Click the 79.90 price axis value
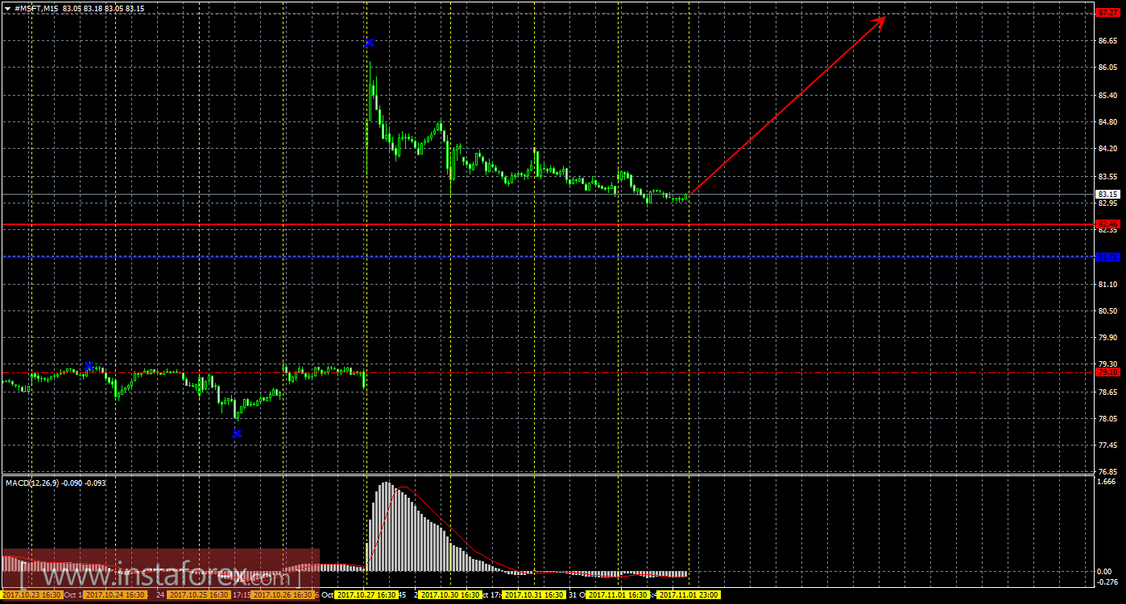Screen dimensions: 1126x604 click(x=1108, y=338)
